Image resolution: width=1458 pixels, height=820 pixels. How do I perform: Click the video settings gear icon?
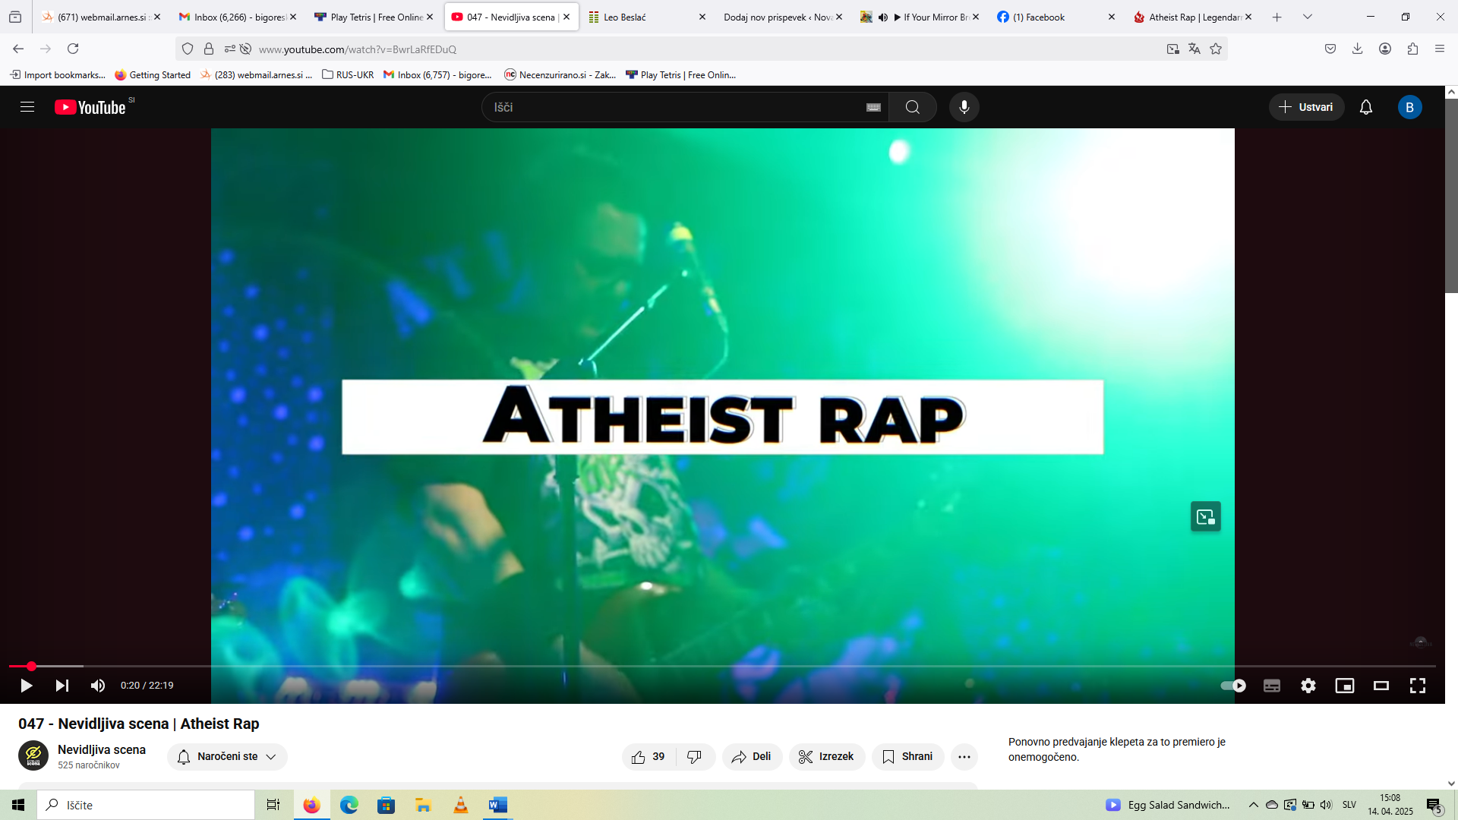[x=1308, y=686]
